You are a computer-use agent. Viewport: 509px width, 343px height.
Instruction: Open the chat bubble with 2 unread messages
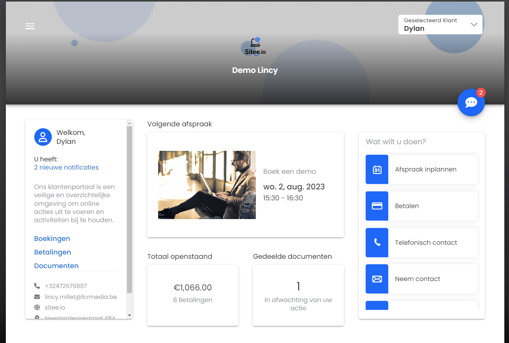(x=471, y=103)
